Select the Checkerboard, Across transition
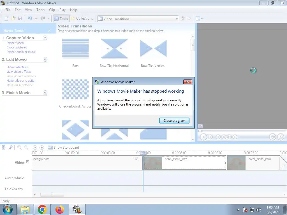Screen dimensions: 287x215 [75, 89]
